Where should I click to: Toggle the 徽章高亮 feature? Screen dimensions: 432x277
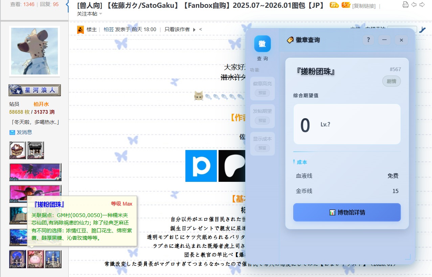(262, 88)
